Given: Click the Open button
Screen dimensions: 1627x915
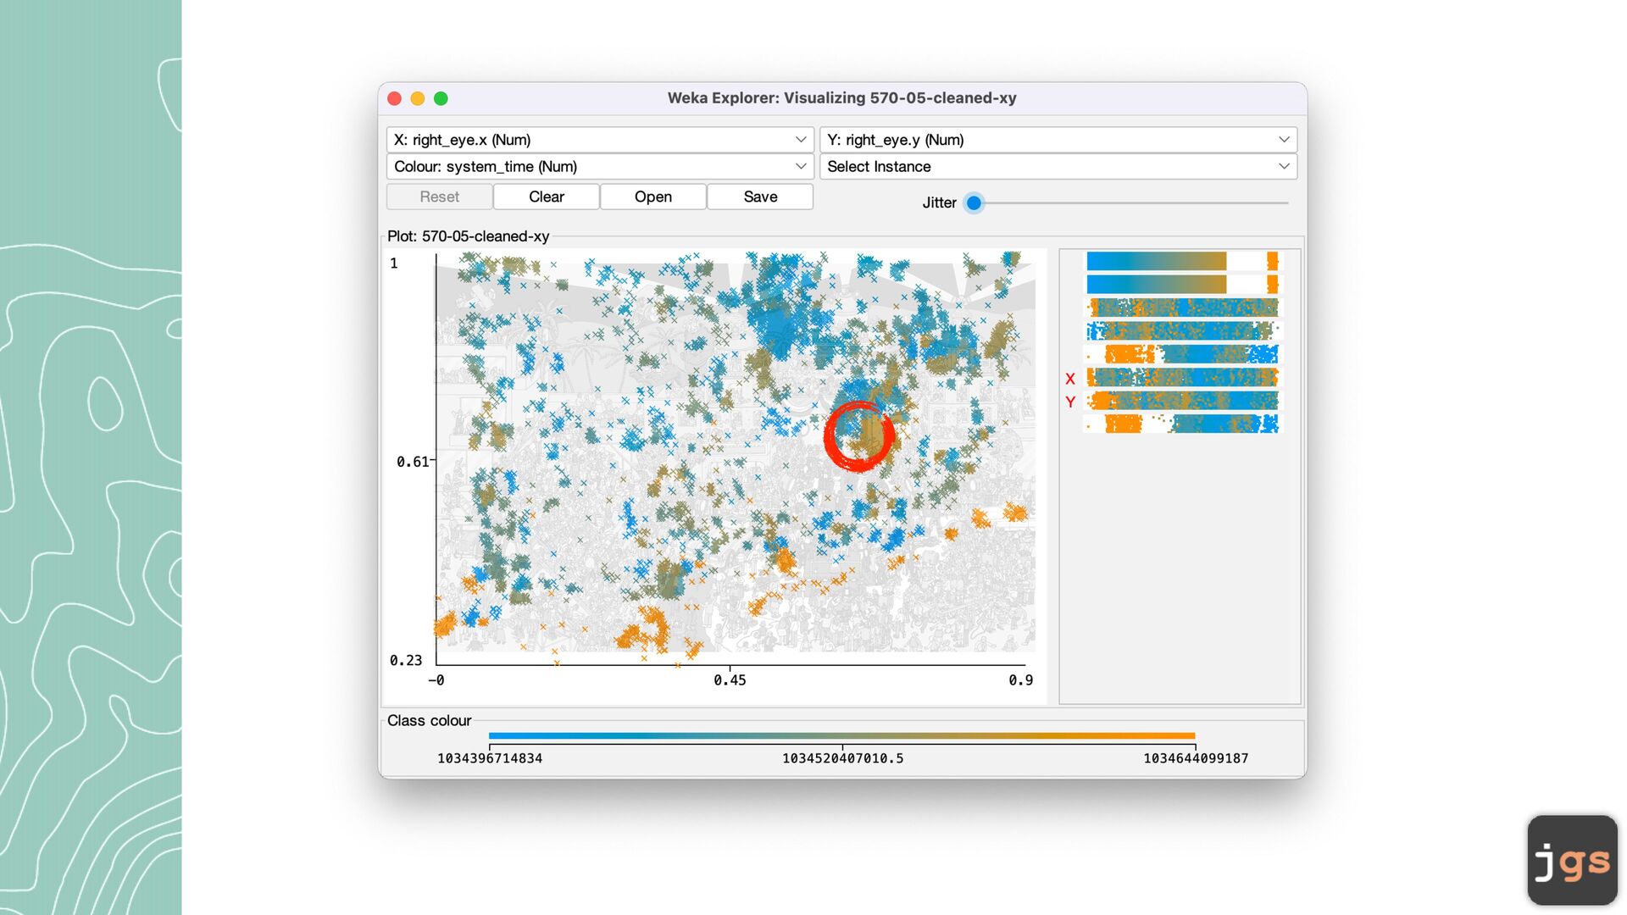Looking at the screenshot, I should point(652,197).
